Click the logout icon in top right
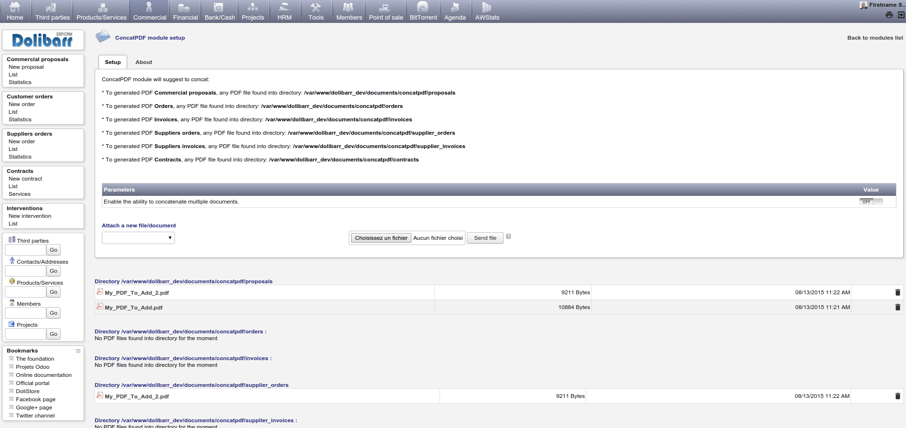Viewport: 906px width, 428px height. [901, 15]
